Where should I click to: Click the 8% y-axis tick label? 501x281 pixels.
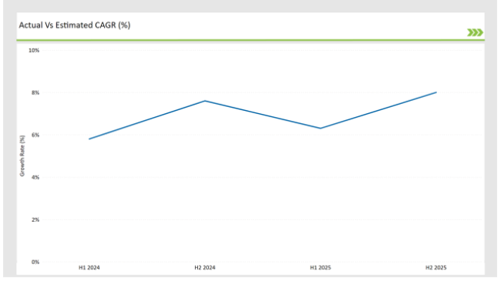click(x=35, y=92)
